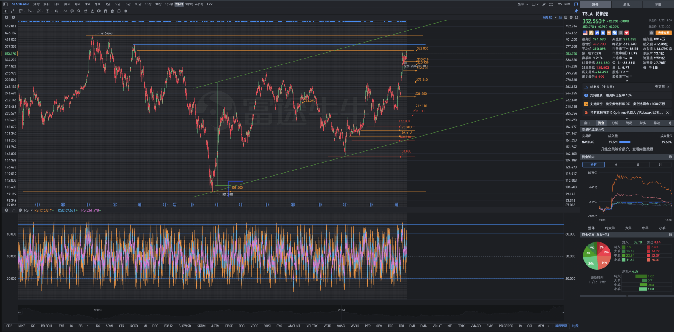Click the 快捷交易 quick trade button
The width and height of the screenshot is (674, 332).
click(x=663, y=32)
